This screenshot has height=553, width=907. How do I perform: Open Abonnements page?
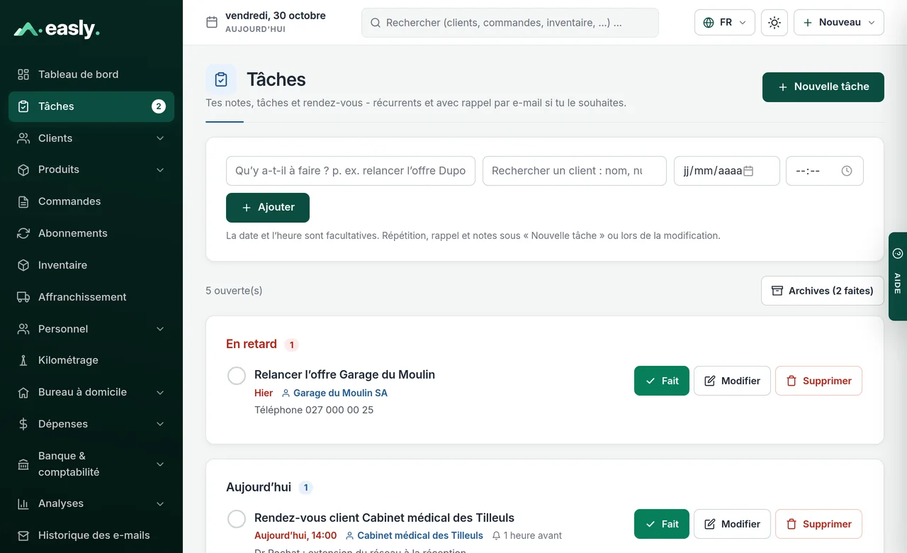pyautogui.click(x=91, y=233)
